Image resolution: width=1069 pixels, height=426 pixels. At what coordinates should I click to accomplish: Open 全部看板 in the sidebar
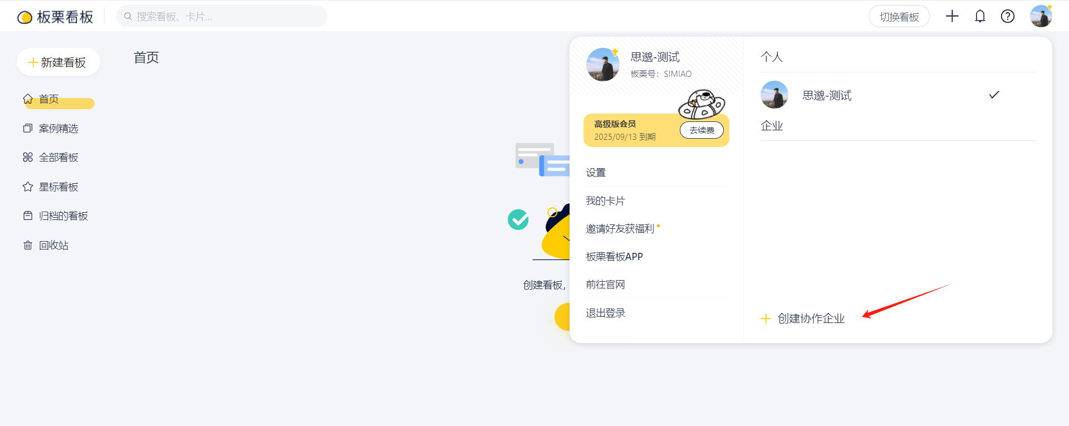tap(58, 158)
